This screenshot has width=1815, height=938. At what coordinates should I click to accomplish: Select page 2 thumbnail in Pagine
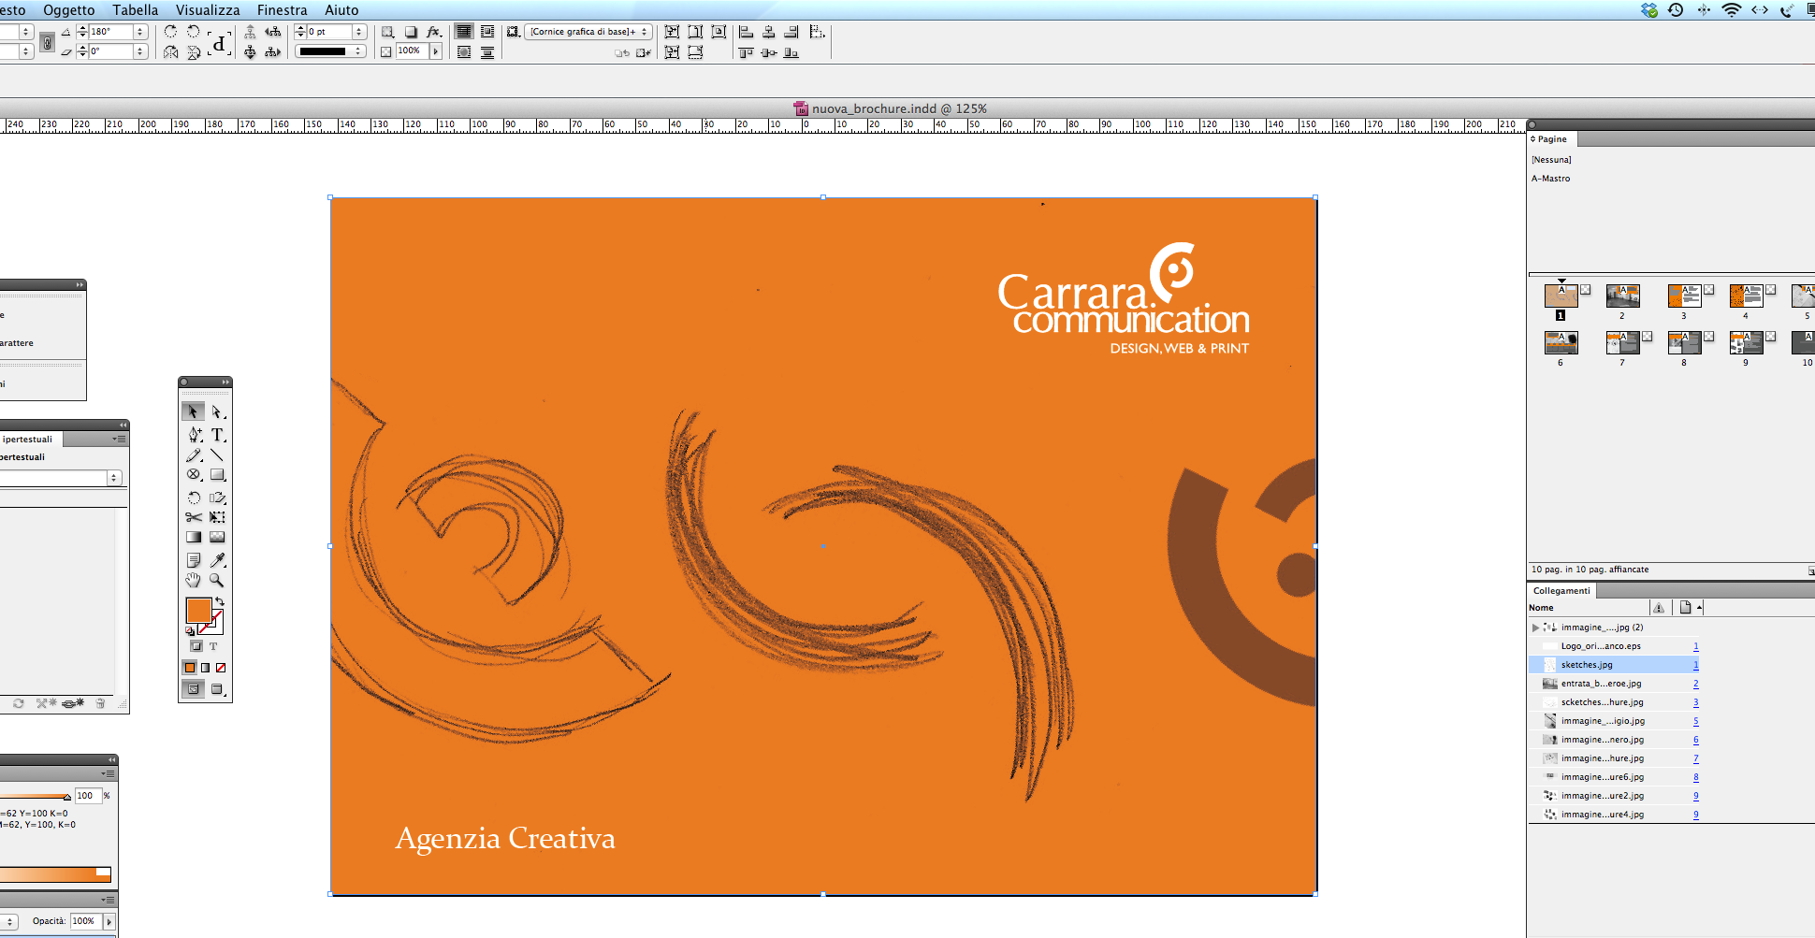point(1622,296)
